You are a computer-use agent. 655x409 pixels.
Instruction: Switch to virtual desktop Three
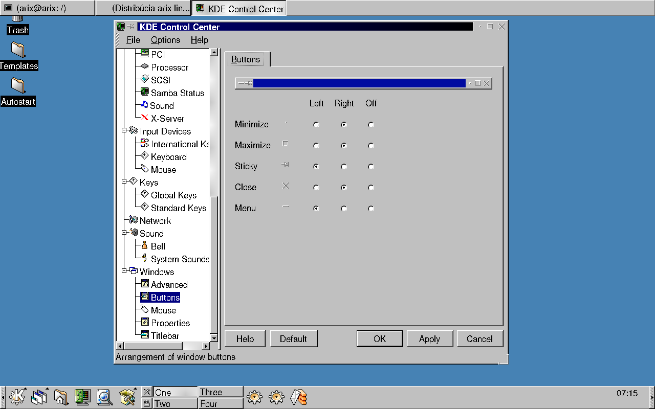(x=221, y=392)
